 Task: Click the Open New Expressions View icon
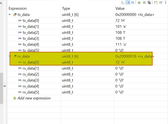click(x=156, y=3)
